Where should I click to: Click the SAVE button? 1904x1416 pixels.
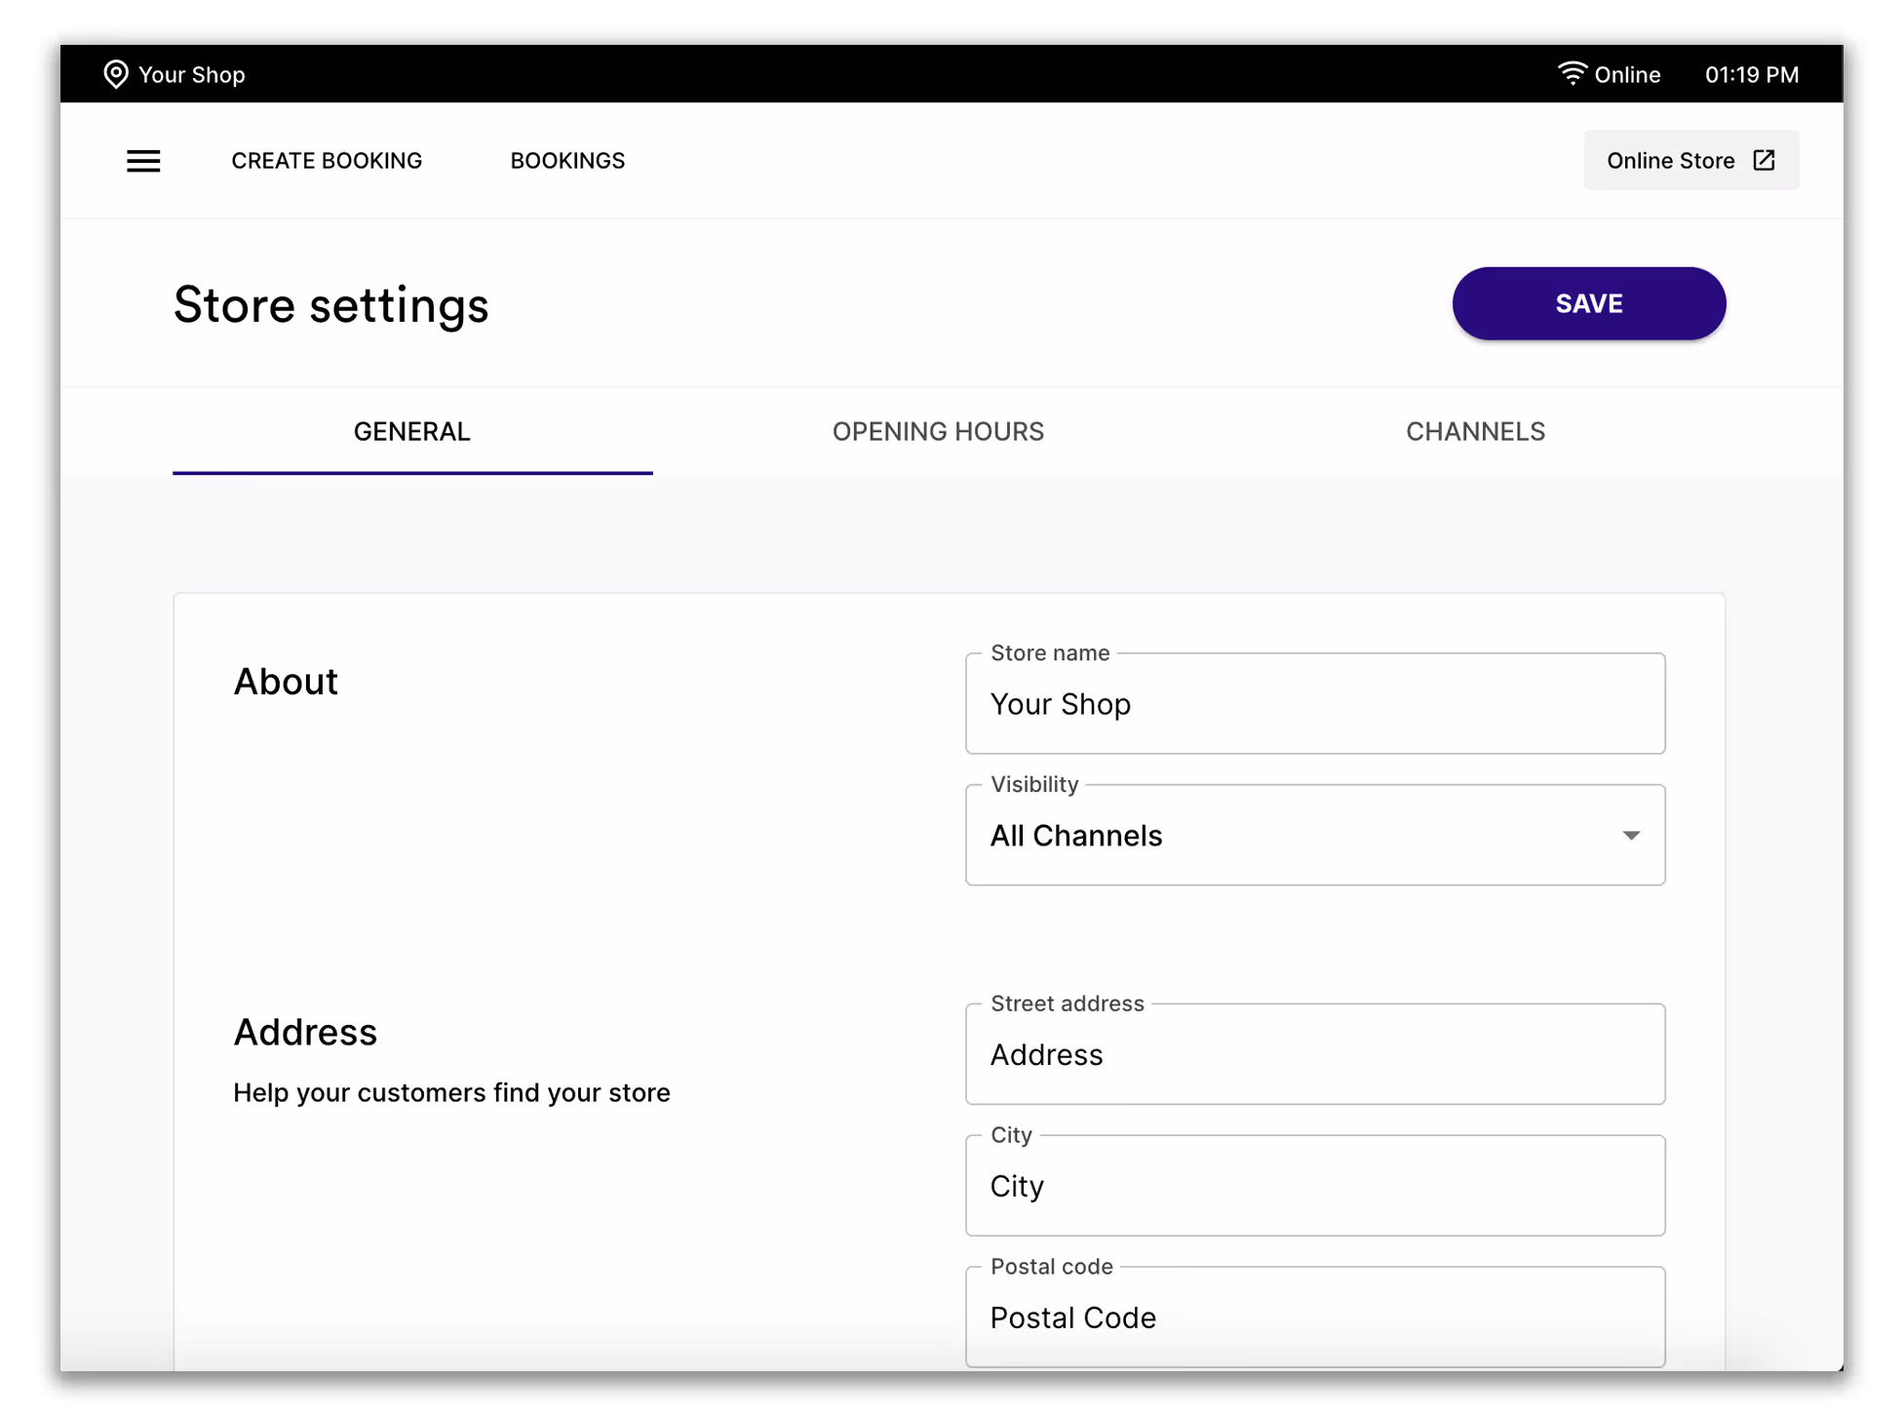click(x=1588, y=303)
